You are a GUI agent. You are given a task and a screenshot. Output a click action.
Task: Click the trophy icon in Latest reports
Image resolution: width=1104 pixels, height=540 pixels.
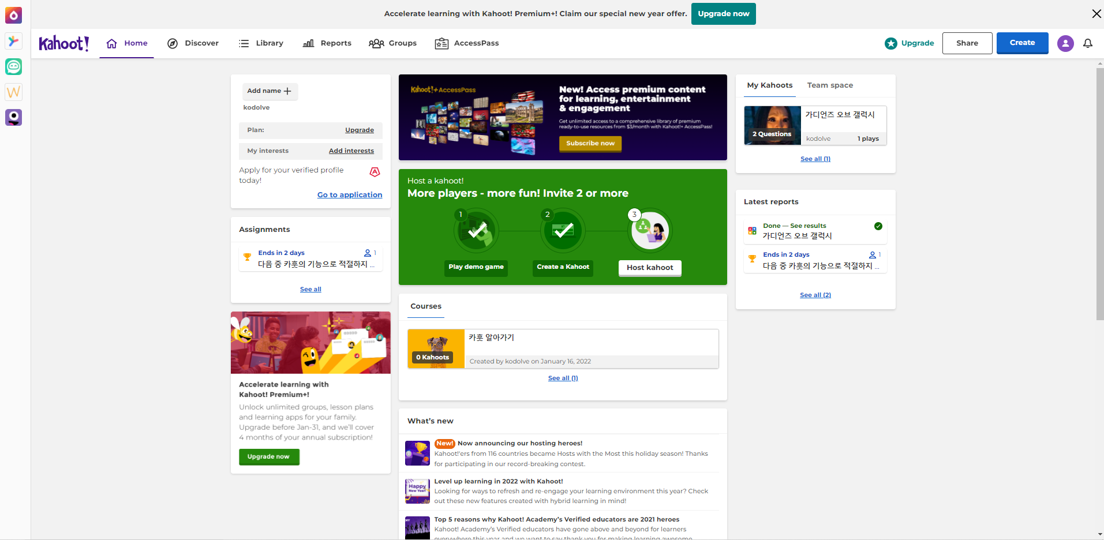tap(752, 259)
